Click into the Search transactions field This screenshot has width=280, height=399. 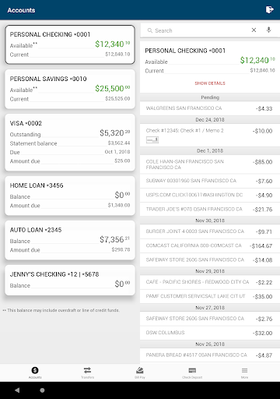200,30
